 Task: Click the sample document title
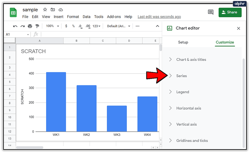(x=30, y=10)
